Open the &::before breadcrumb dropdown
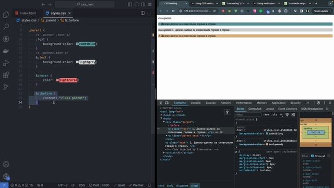Image resolution: width=334 pixels, height=188 pixels. click(x=69, y=20)
